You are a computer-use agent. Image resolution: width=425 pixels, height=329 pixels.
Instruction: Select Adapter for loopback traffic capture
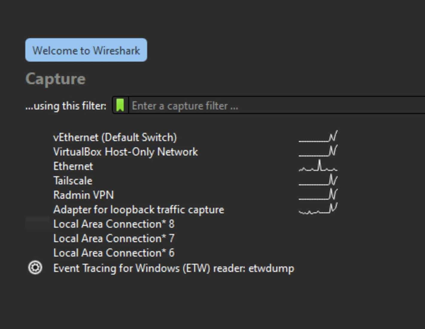coord(139,209)
